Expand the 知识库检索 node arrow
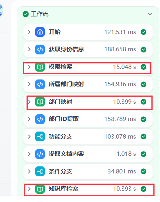 pyautogui.click(x=29, y=189)
